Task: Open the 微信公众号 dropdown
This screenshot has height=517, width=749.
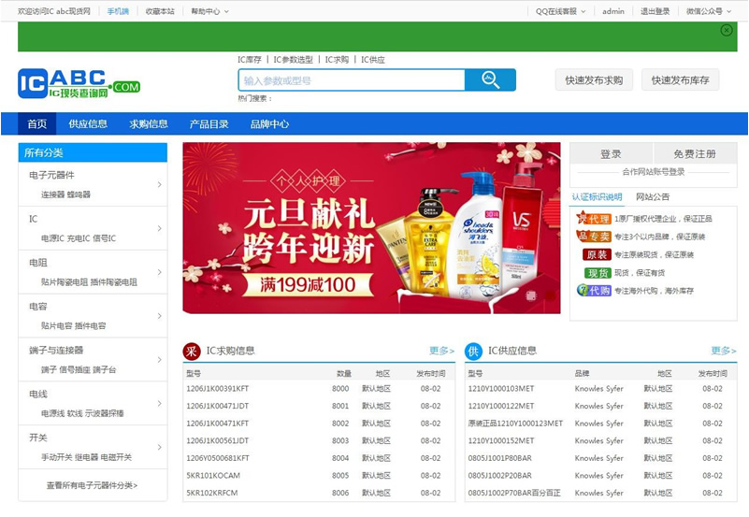Action: pyautogui.click(x=709, y=11)
